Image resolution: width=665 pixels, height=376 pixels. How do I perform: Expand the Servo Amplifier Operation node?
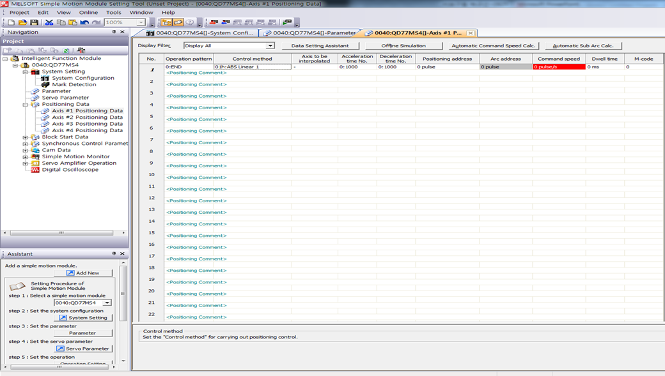tap(26, 163)
